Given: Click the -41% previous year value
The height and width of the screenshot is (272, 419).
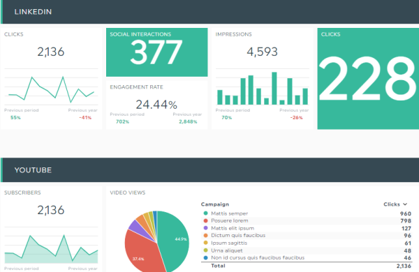Looking at the screenshot, I should tap(85, 117).
